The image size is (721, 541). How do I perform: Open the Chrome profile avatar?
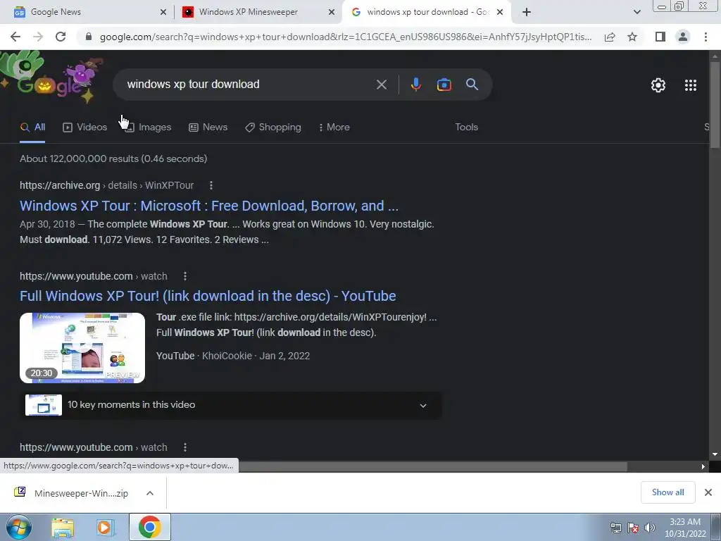pos(683,37)
